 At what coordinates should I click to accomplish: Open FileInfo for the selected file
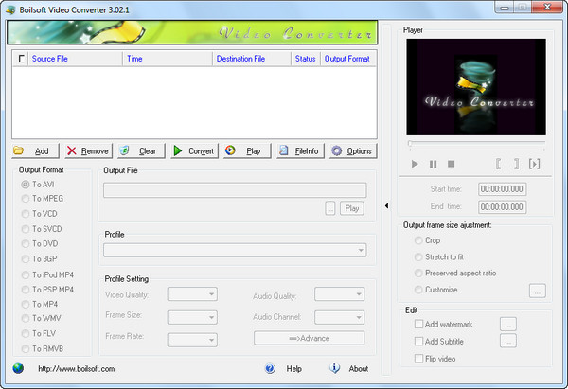click(x=299, y=150)
